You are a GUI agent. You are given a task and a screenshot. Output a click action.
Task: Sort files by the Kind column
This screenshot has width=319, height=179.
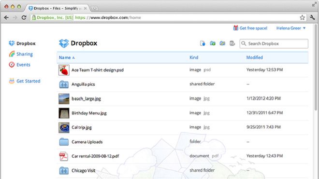[x=194, y=57]
